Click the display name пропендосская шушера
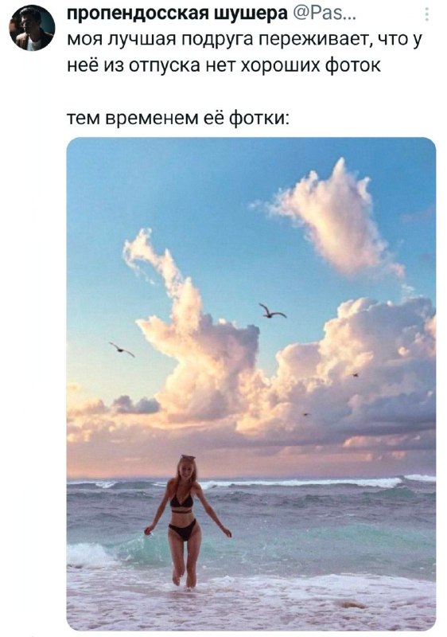This screenshot has width=447, height=637. (x=177, y=14)
